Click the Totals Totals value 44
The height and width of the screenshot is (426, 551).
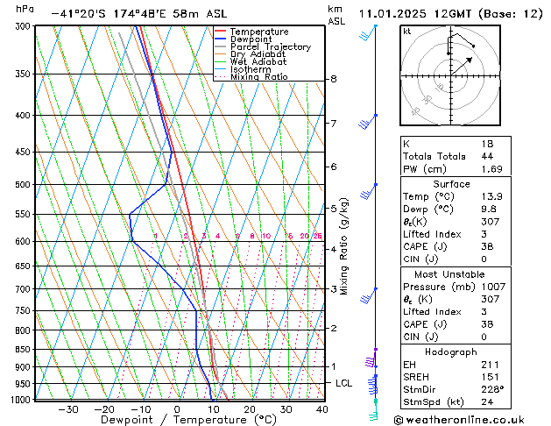(x=487, y=156)
